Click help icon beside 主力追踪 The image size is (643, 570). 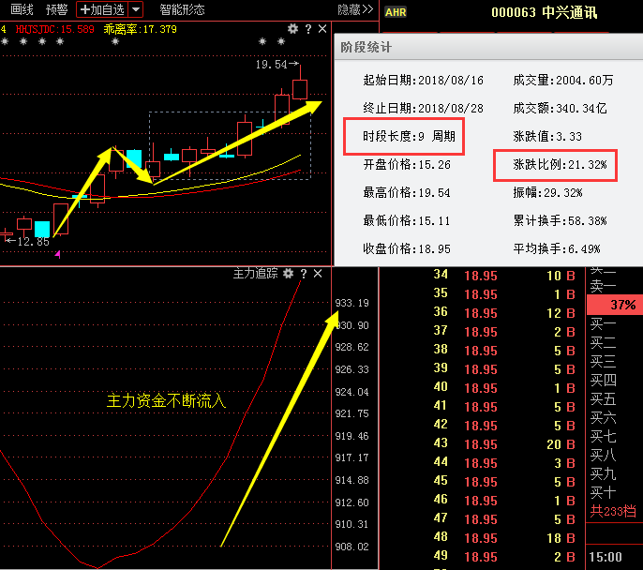tap(304, 274)
